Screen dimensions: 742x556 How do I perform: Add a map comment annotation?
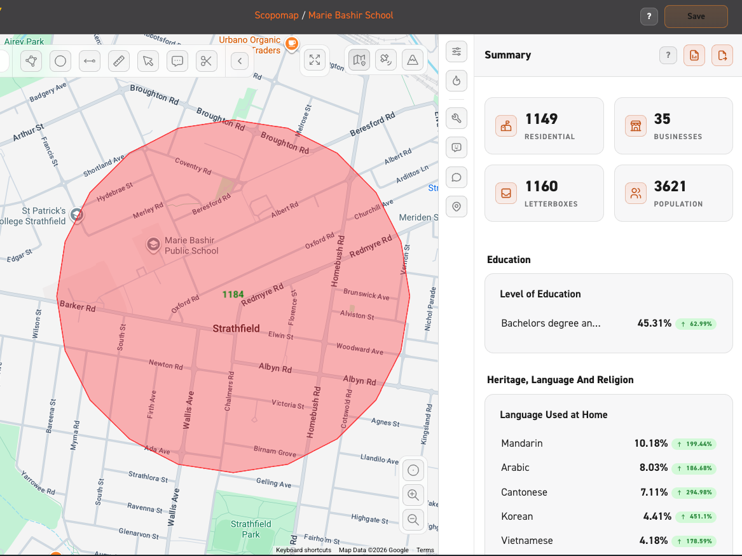[177, 61]
